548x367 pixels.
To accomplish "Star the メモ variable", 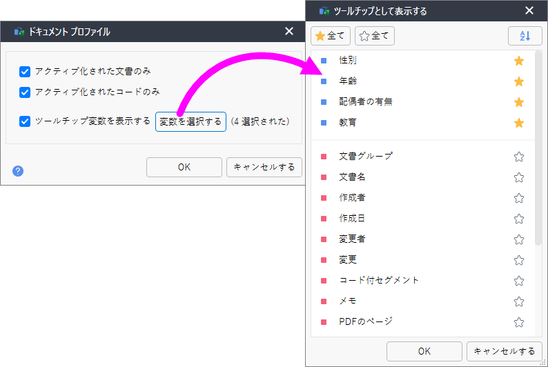I will pyautogui.click(x=518, y=301).
